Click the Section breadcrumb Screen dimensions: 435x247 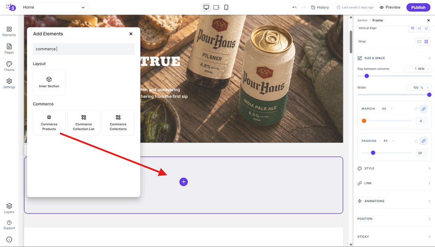pos(362,20)
